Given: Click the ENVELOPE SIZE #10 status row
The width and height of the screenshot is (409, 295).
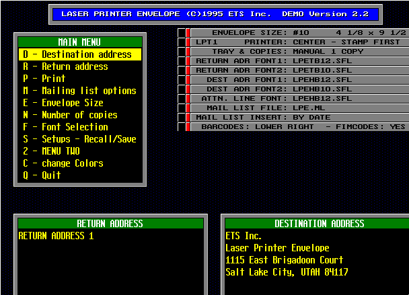Looking at the screenshot, I should [300, 33].
